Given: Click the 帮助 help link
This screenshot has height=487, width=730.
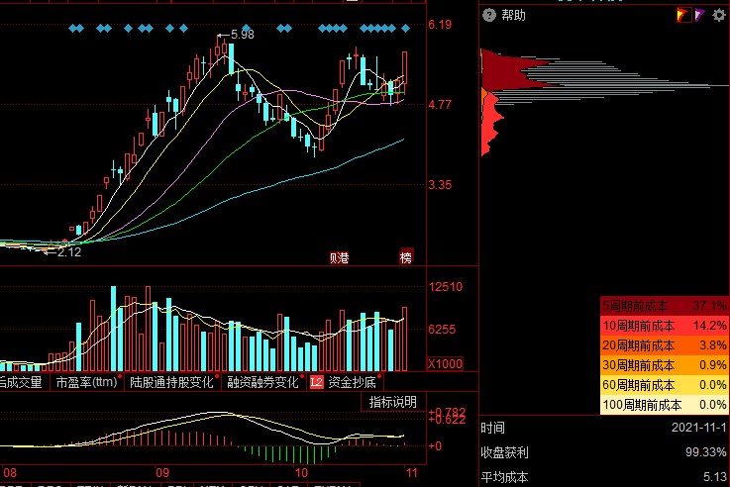Looking at the screenshot, I should [513, 15].
